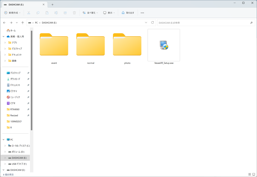Switch to details list view in status bar
The height and width of the screenshot is (177, 257).
(249, 174)
